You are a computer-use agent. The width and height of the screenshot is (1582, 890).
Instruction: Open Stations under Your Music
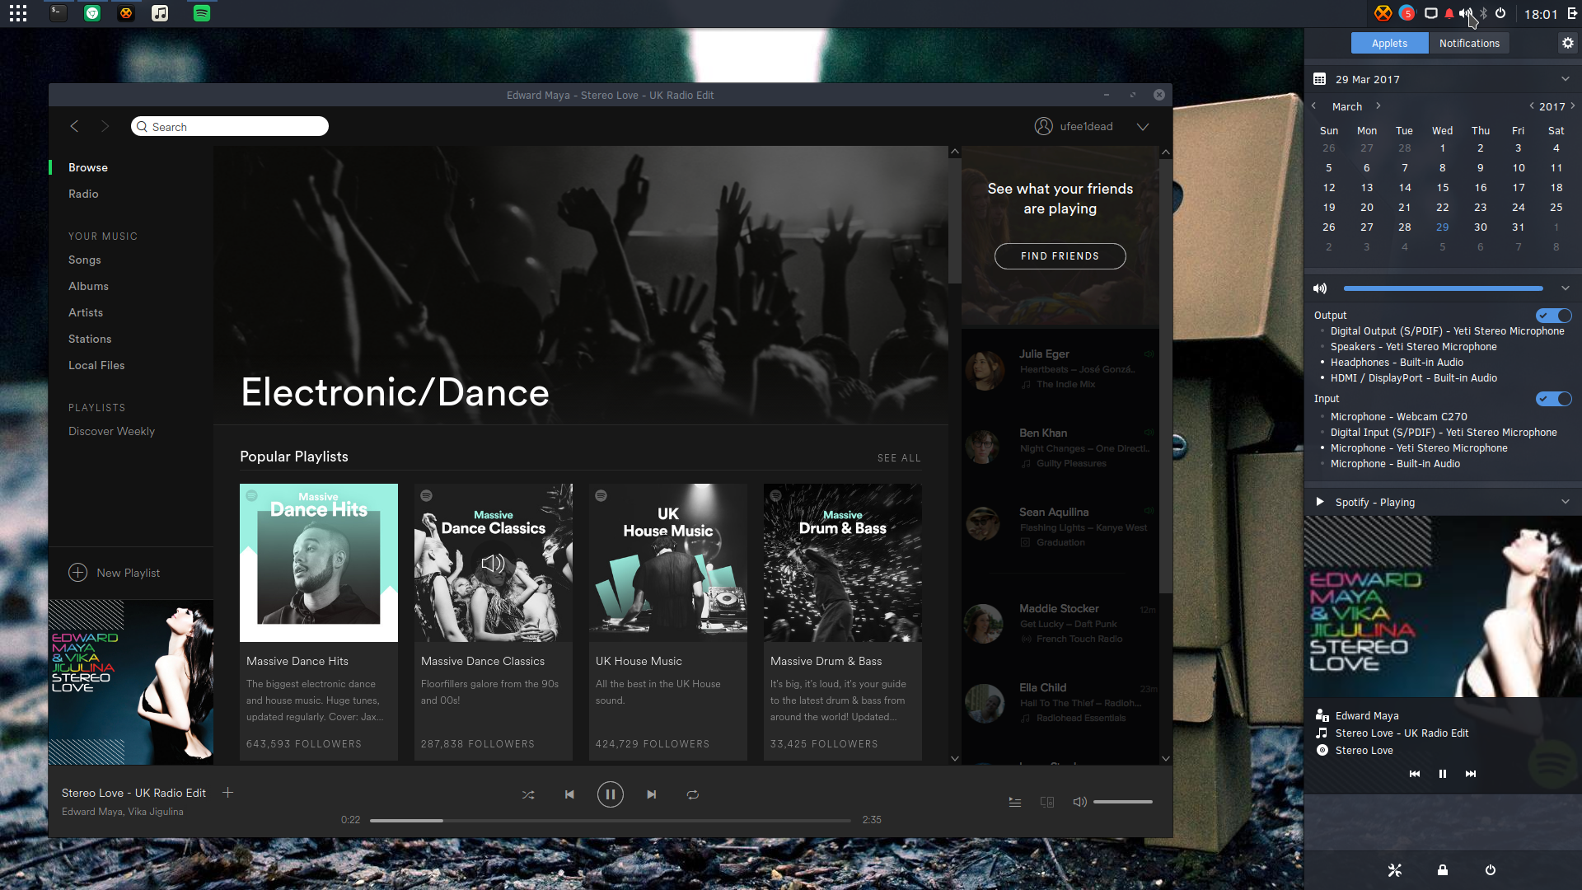tap(90, 339)
